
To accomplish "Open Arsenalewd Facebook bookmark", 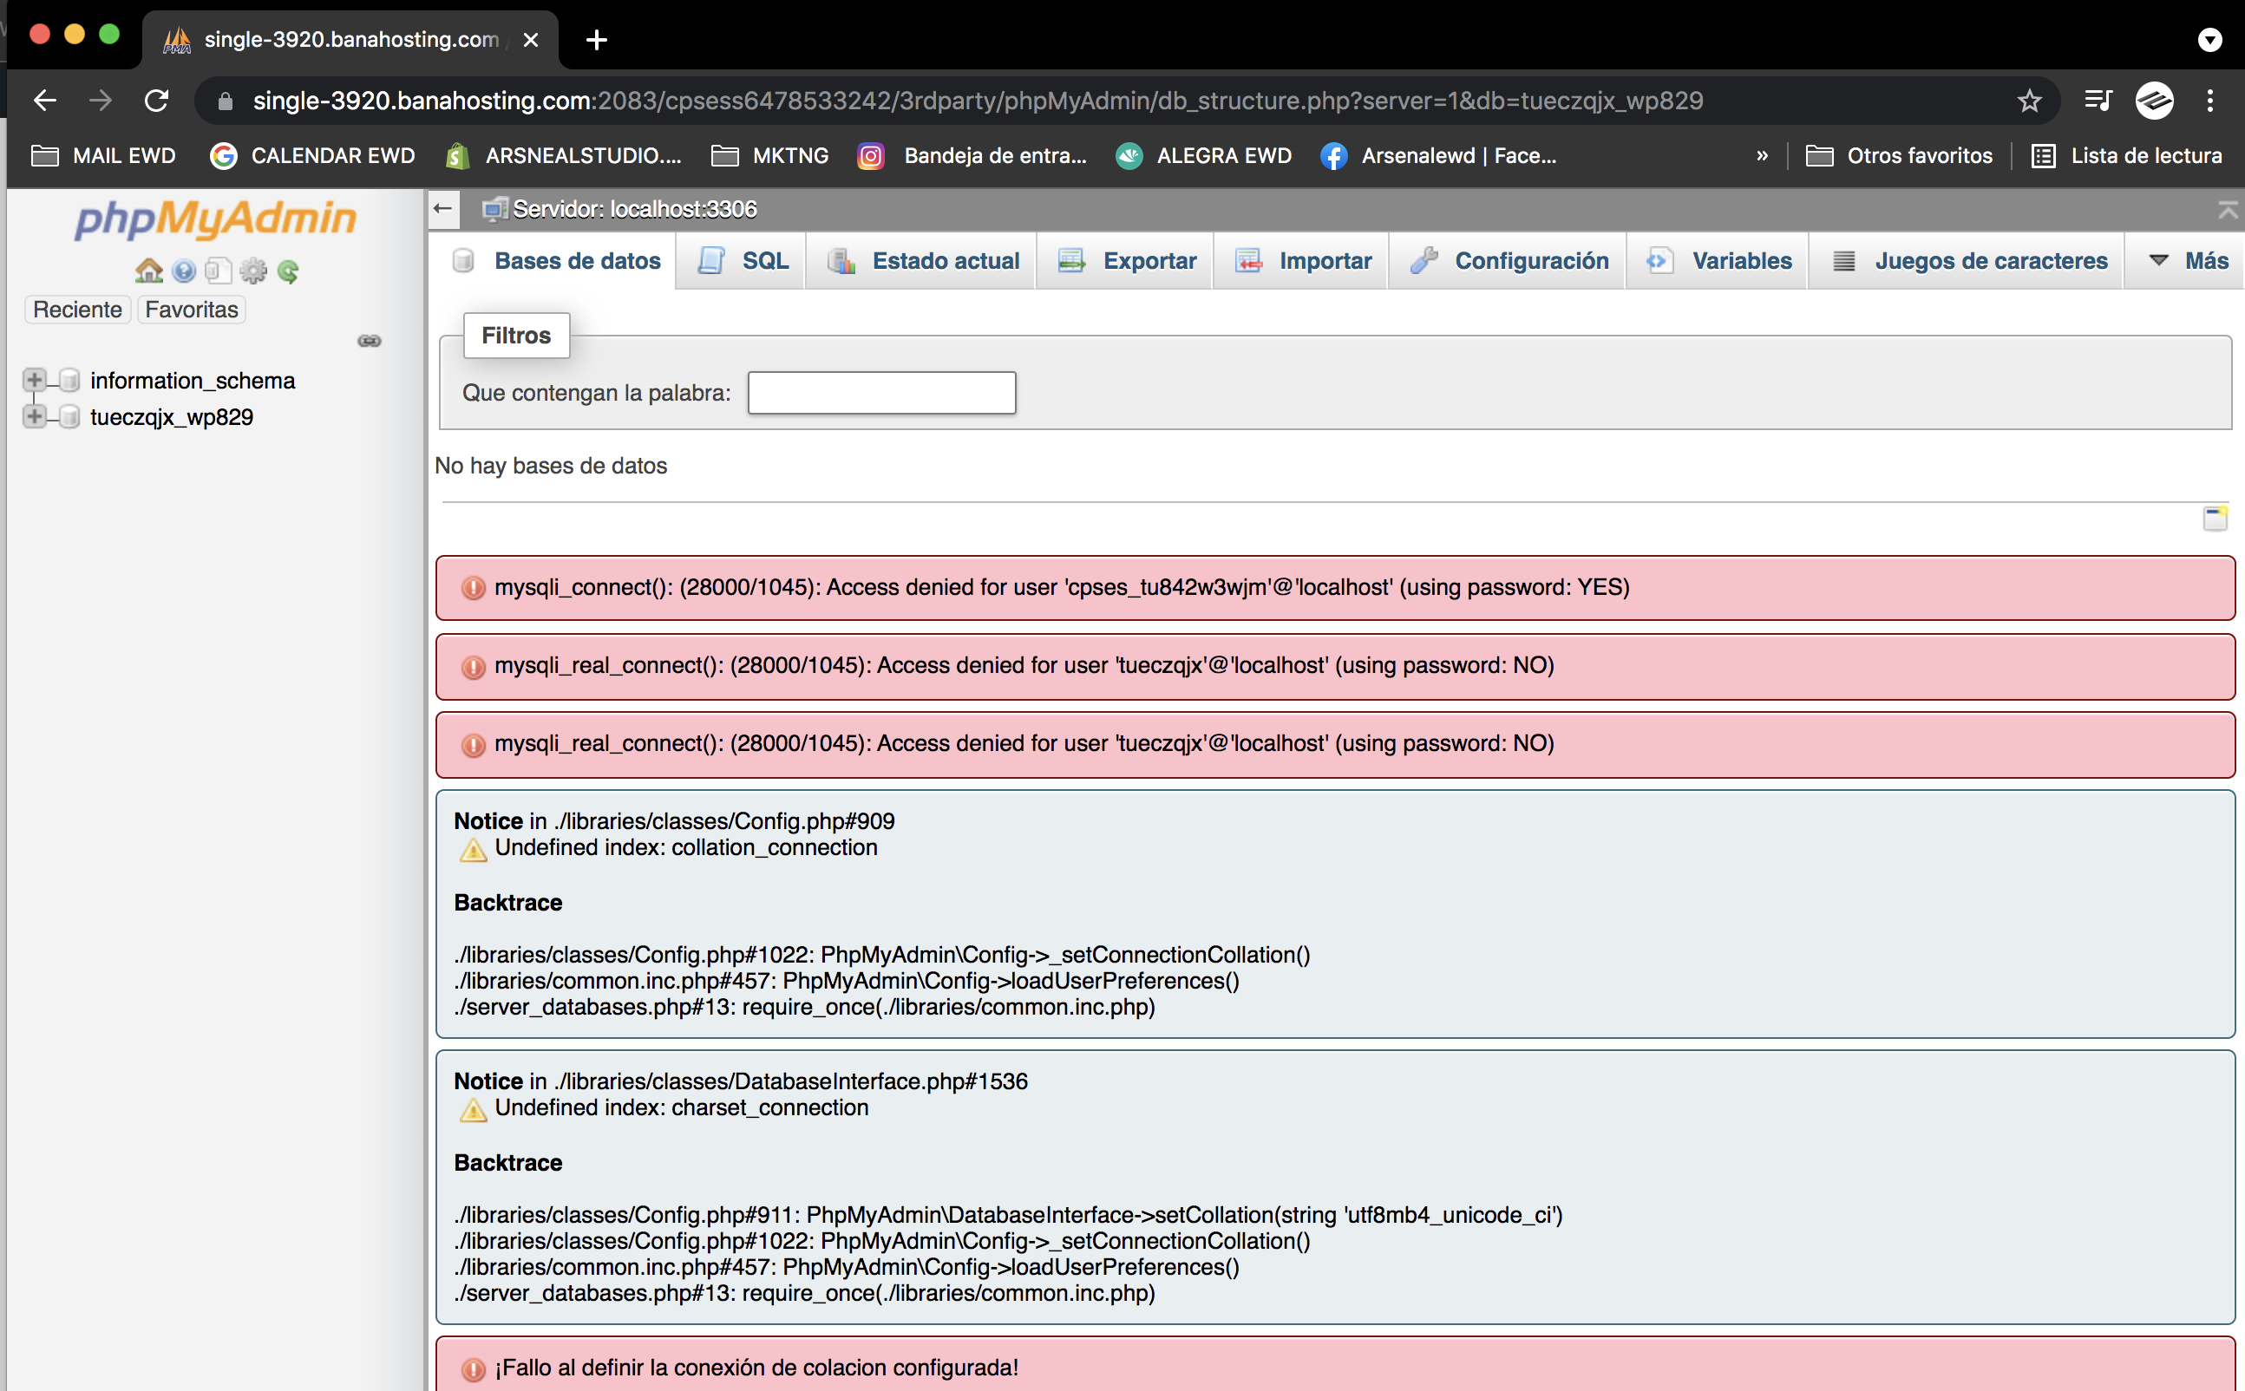I will point(1439,155).
